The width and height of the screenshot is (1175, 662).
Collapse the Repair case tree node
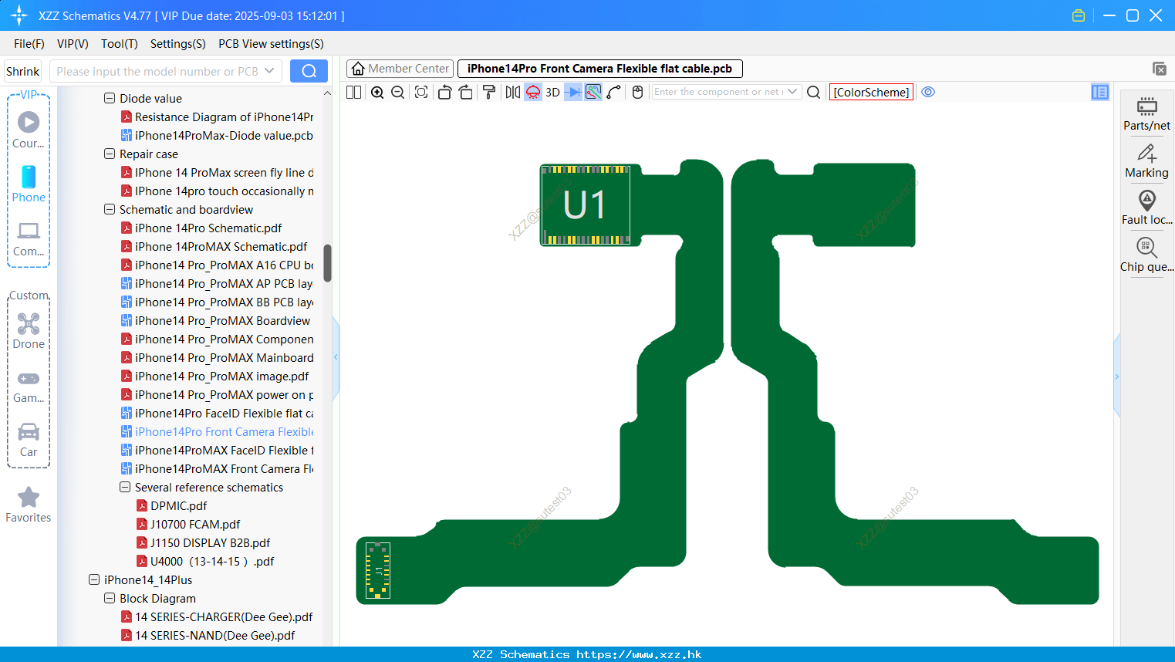click(x=110, y=154)
